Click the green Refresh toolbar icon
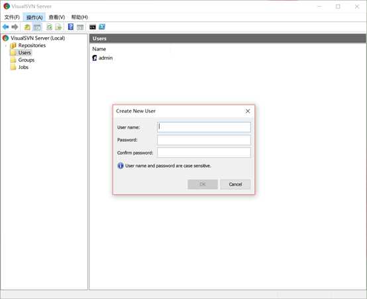Viewport: 367px width, 299px height. click(50, 27)
